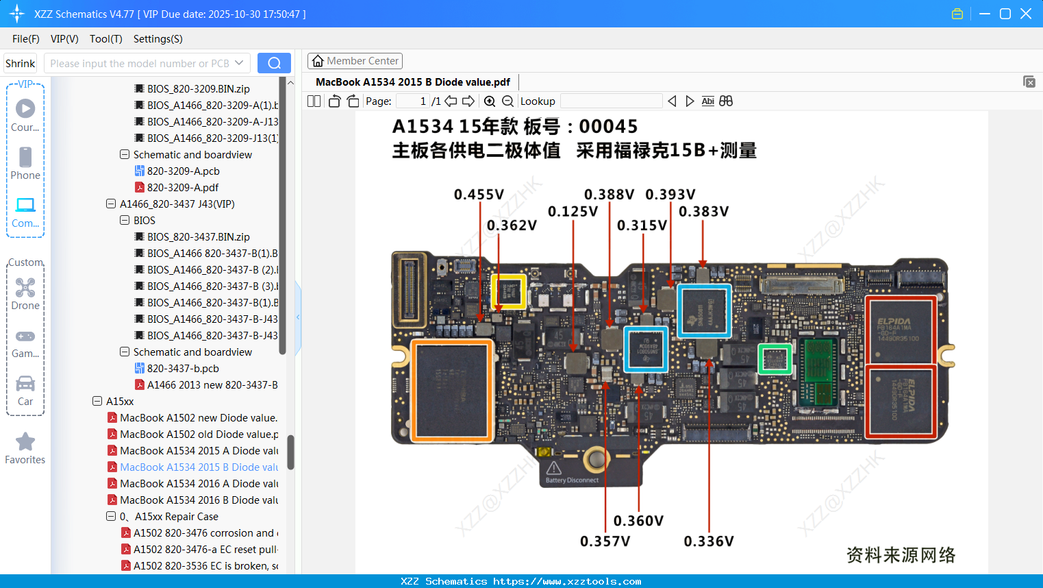
Task: Open A1502 820-3536 EC is broken case
Action: 199,566
